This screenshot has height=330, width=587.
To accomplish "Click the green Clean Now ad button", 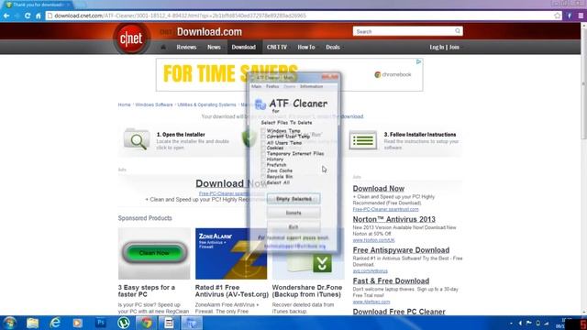I will (154, 253).
